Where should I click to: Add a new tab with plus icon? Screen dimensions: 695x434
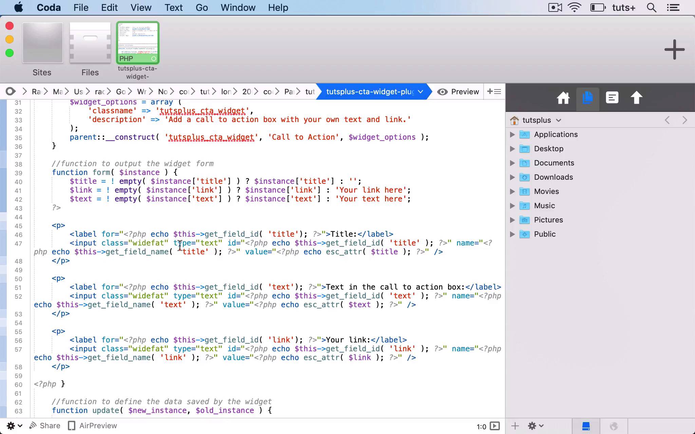pos(674,50)
